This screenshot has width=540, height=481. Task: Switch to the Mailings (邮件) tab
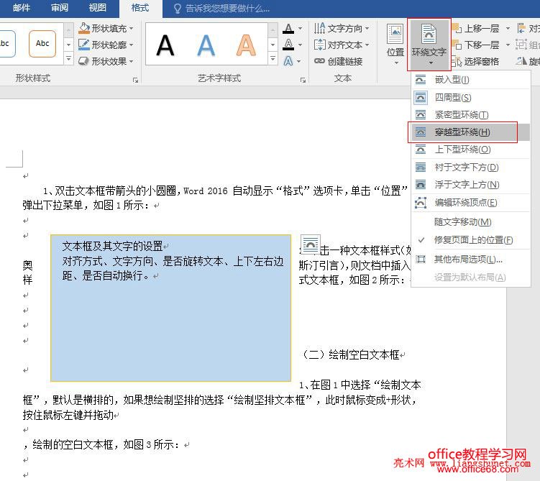click(x=22, y=8)
